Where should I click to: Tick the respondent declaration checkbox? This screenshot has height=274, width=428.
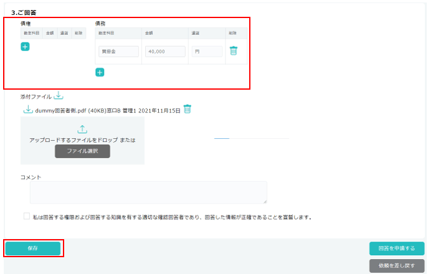click(27, 217)
